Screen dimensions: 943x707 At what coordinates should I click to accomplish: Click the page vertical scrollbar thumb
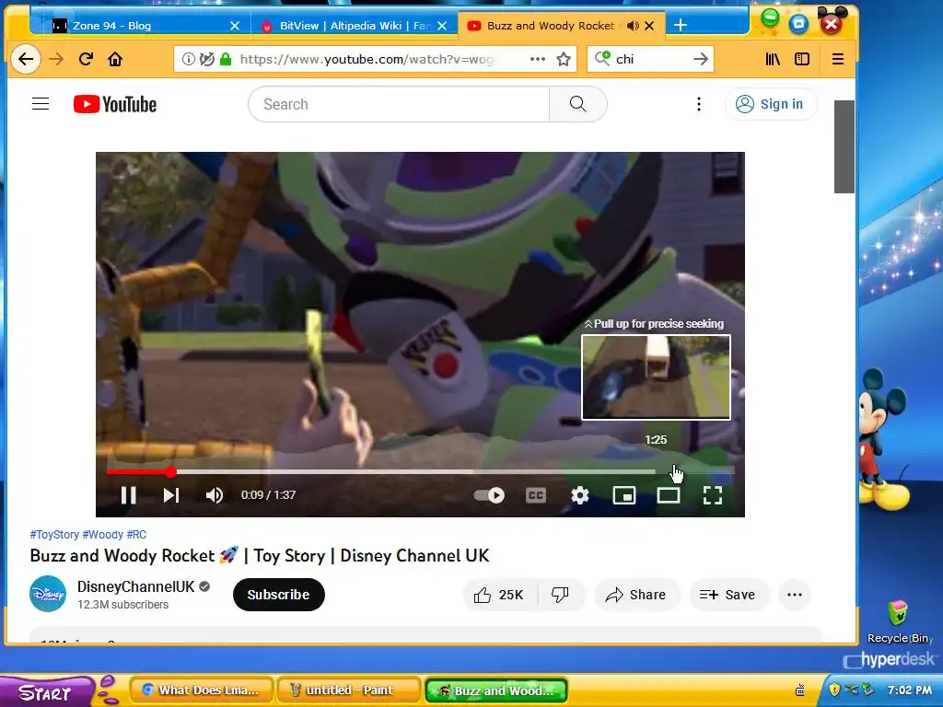844,146
